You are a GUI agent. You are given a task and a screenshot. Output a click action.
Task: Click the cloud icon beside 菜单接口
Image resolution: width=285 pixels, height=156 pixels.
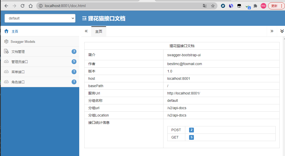[6, 72]
